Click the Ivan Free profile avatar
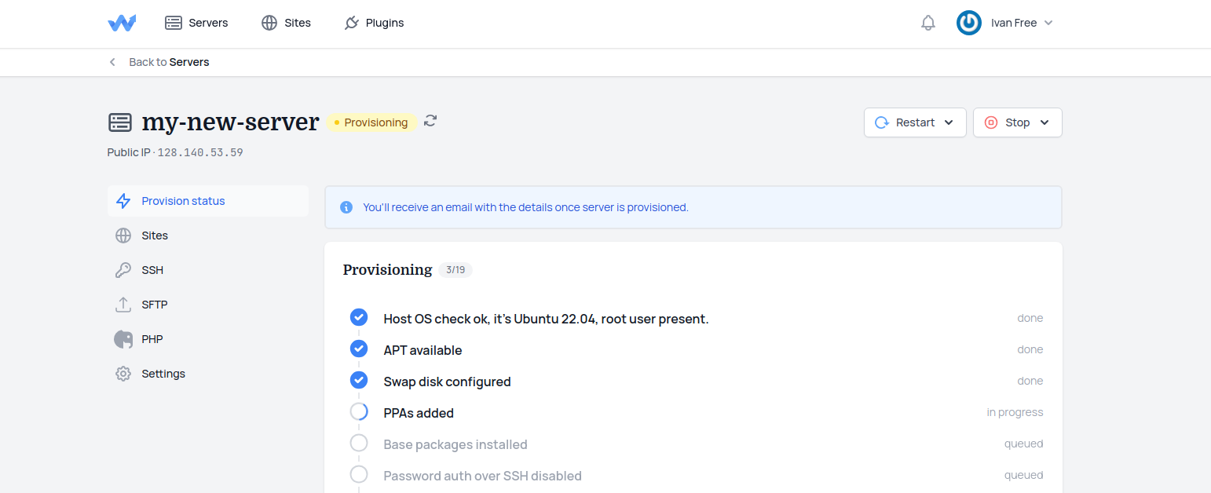Viewport: 1211px width, 493px height. pos(968,23)
